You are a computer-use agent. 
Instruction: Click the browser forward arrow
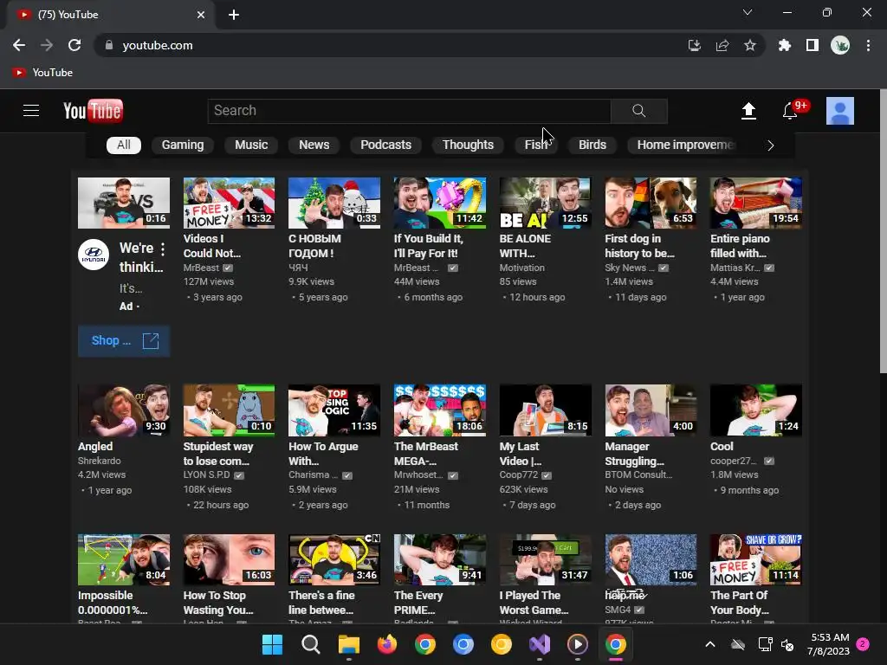click(x=47, y=45)
